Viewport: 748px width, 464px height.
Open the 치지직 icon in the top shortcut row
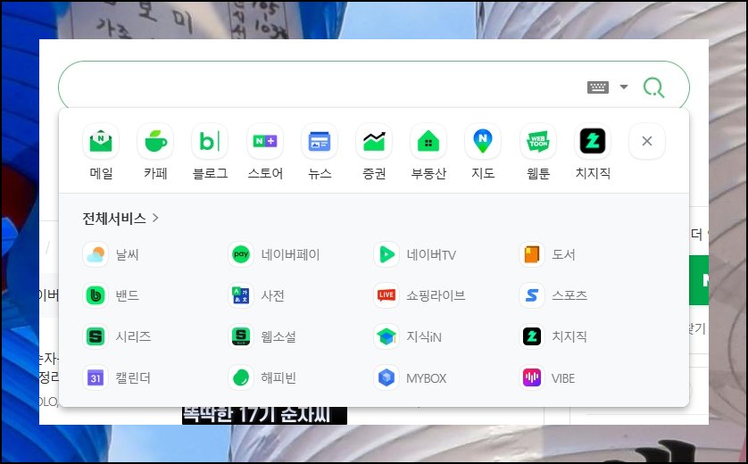tap(593, 141)
